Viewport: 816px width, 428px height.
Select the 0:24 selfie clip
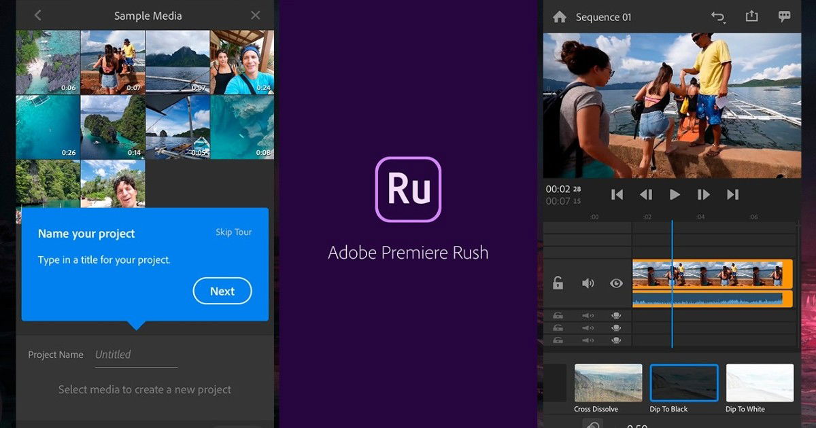pyautogui.click(x=242, y=62)
